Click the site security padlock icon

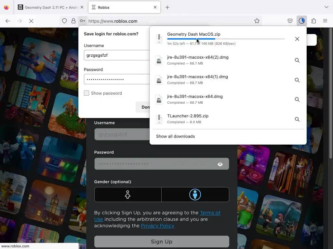pyautogui.click(x=73, y=21)
